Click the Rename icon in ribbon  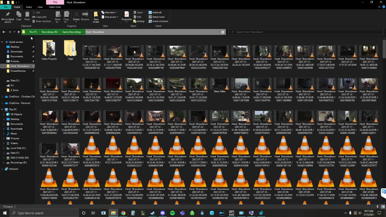[85, 16]
